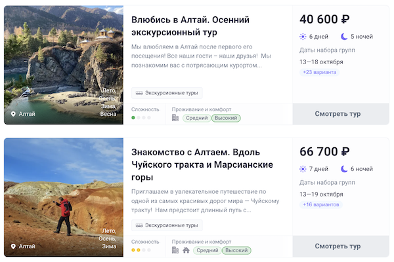
Task: Click the hotel building icon in the first card
Action: pyautogui.click(x=175, y=119)
